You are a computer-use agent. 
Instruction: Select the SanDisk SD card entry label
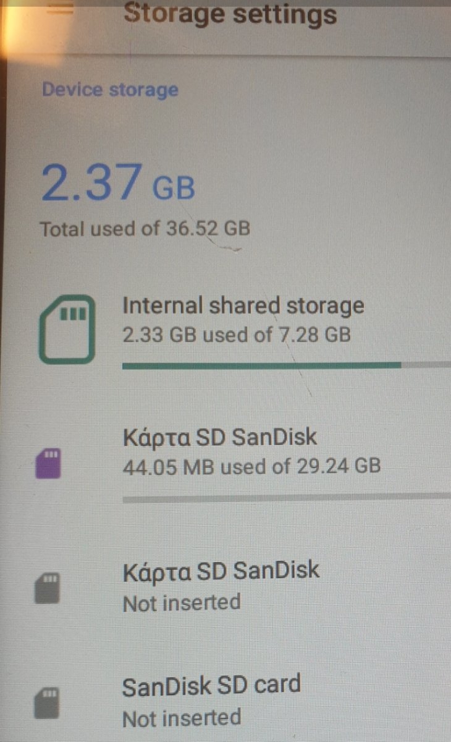pyautogui.click(x=211, y=684)
